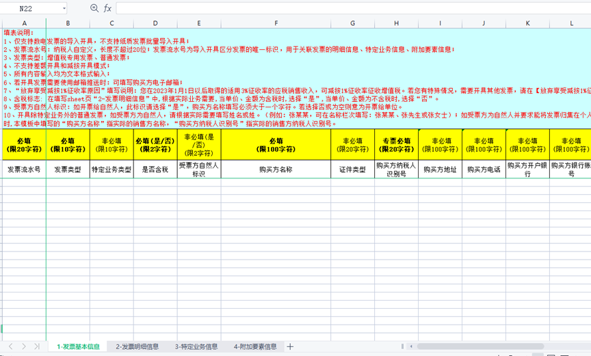The height and width of the screenshot is (356, 591).
Task: Click the 受票方自然人标识 header cell
Action: click(x=199, y=169)
